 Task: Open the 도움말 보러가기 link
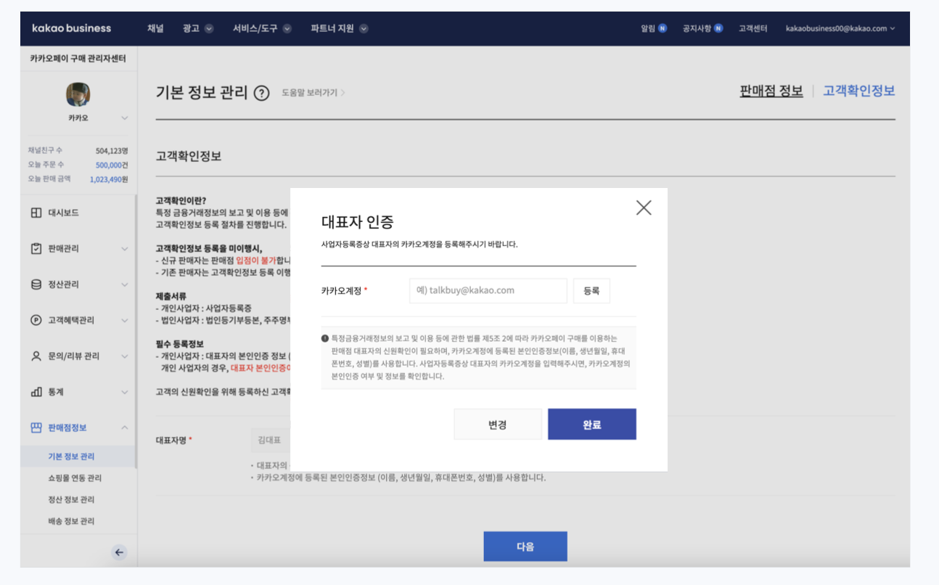point(313,93)
